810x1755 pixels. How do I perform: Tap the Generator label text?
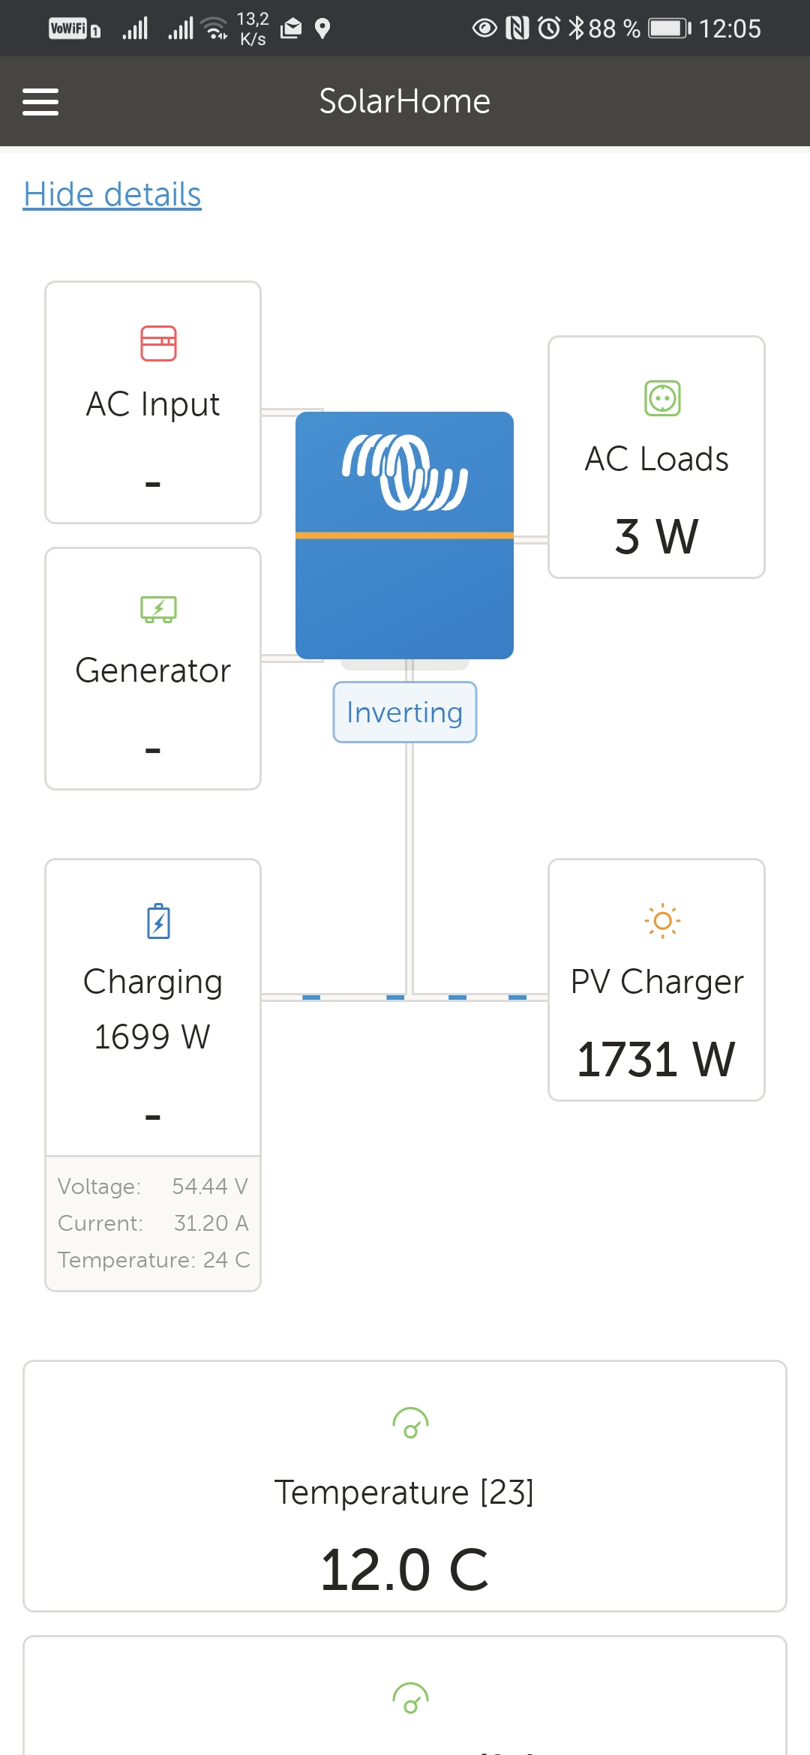[x=153, y=670]
